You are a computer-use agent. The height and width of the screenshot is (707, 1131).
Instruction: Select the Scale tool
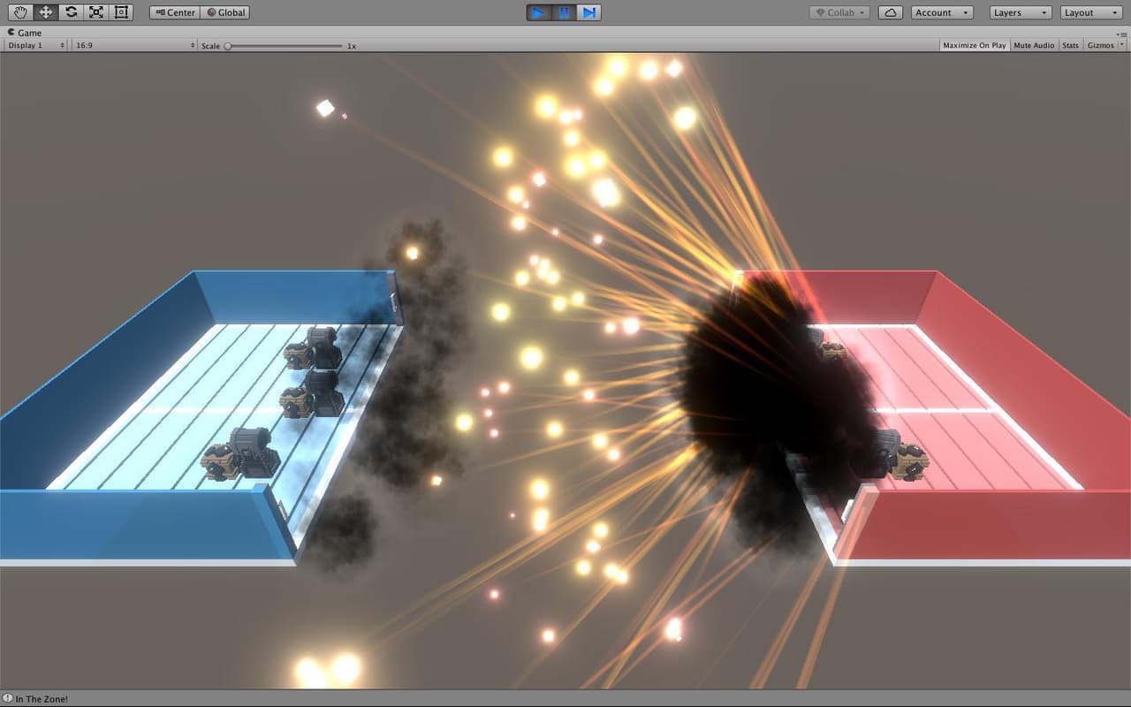(x=96, y=12)
